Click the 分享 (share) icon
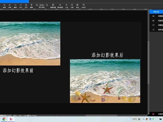 tap(72, 5)
